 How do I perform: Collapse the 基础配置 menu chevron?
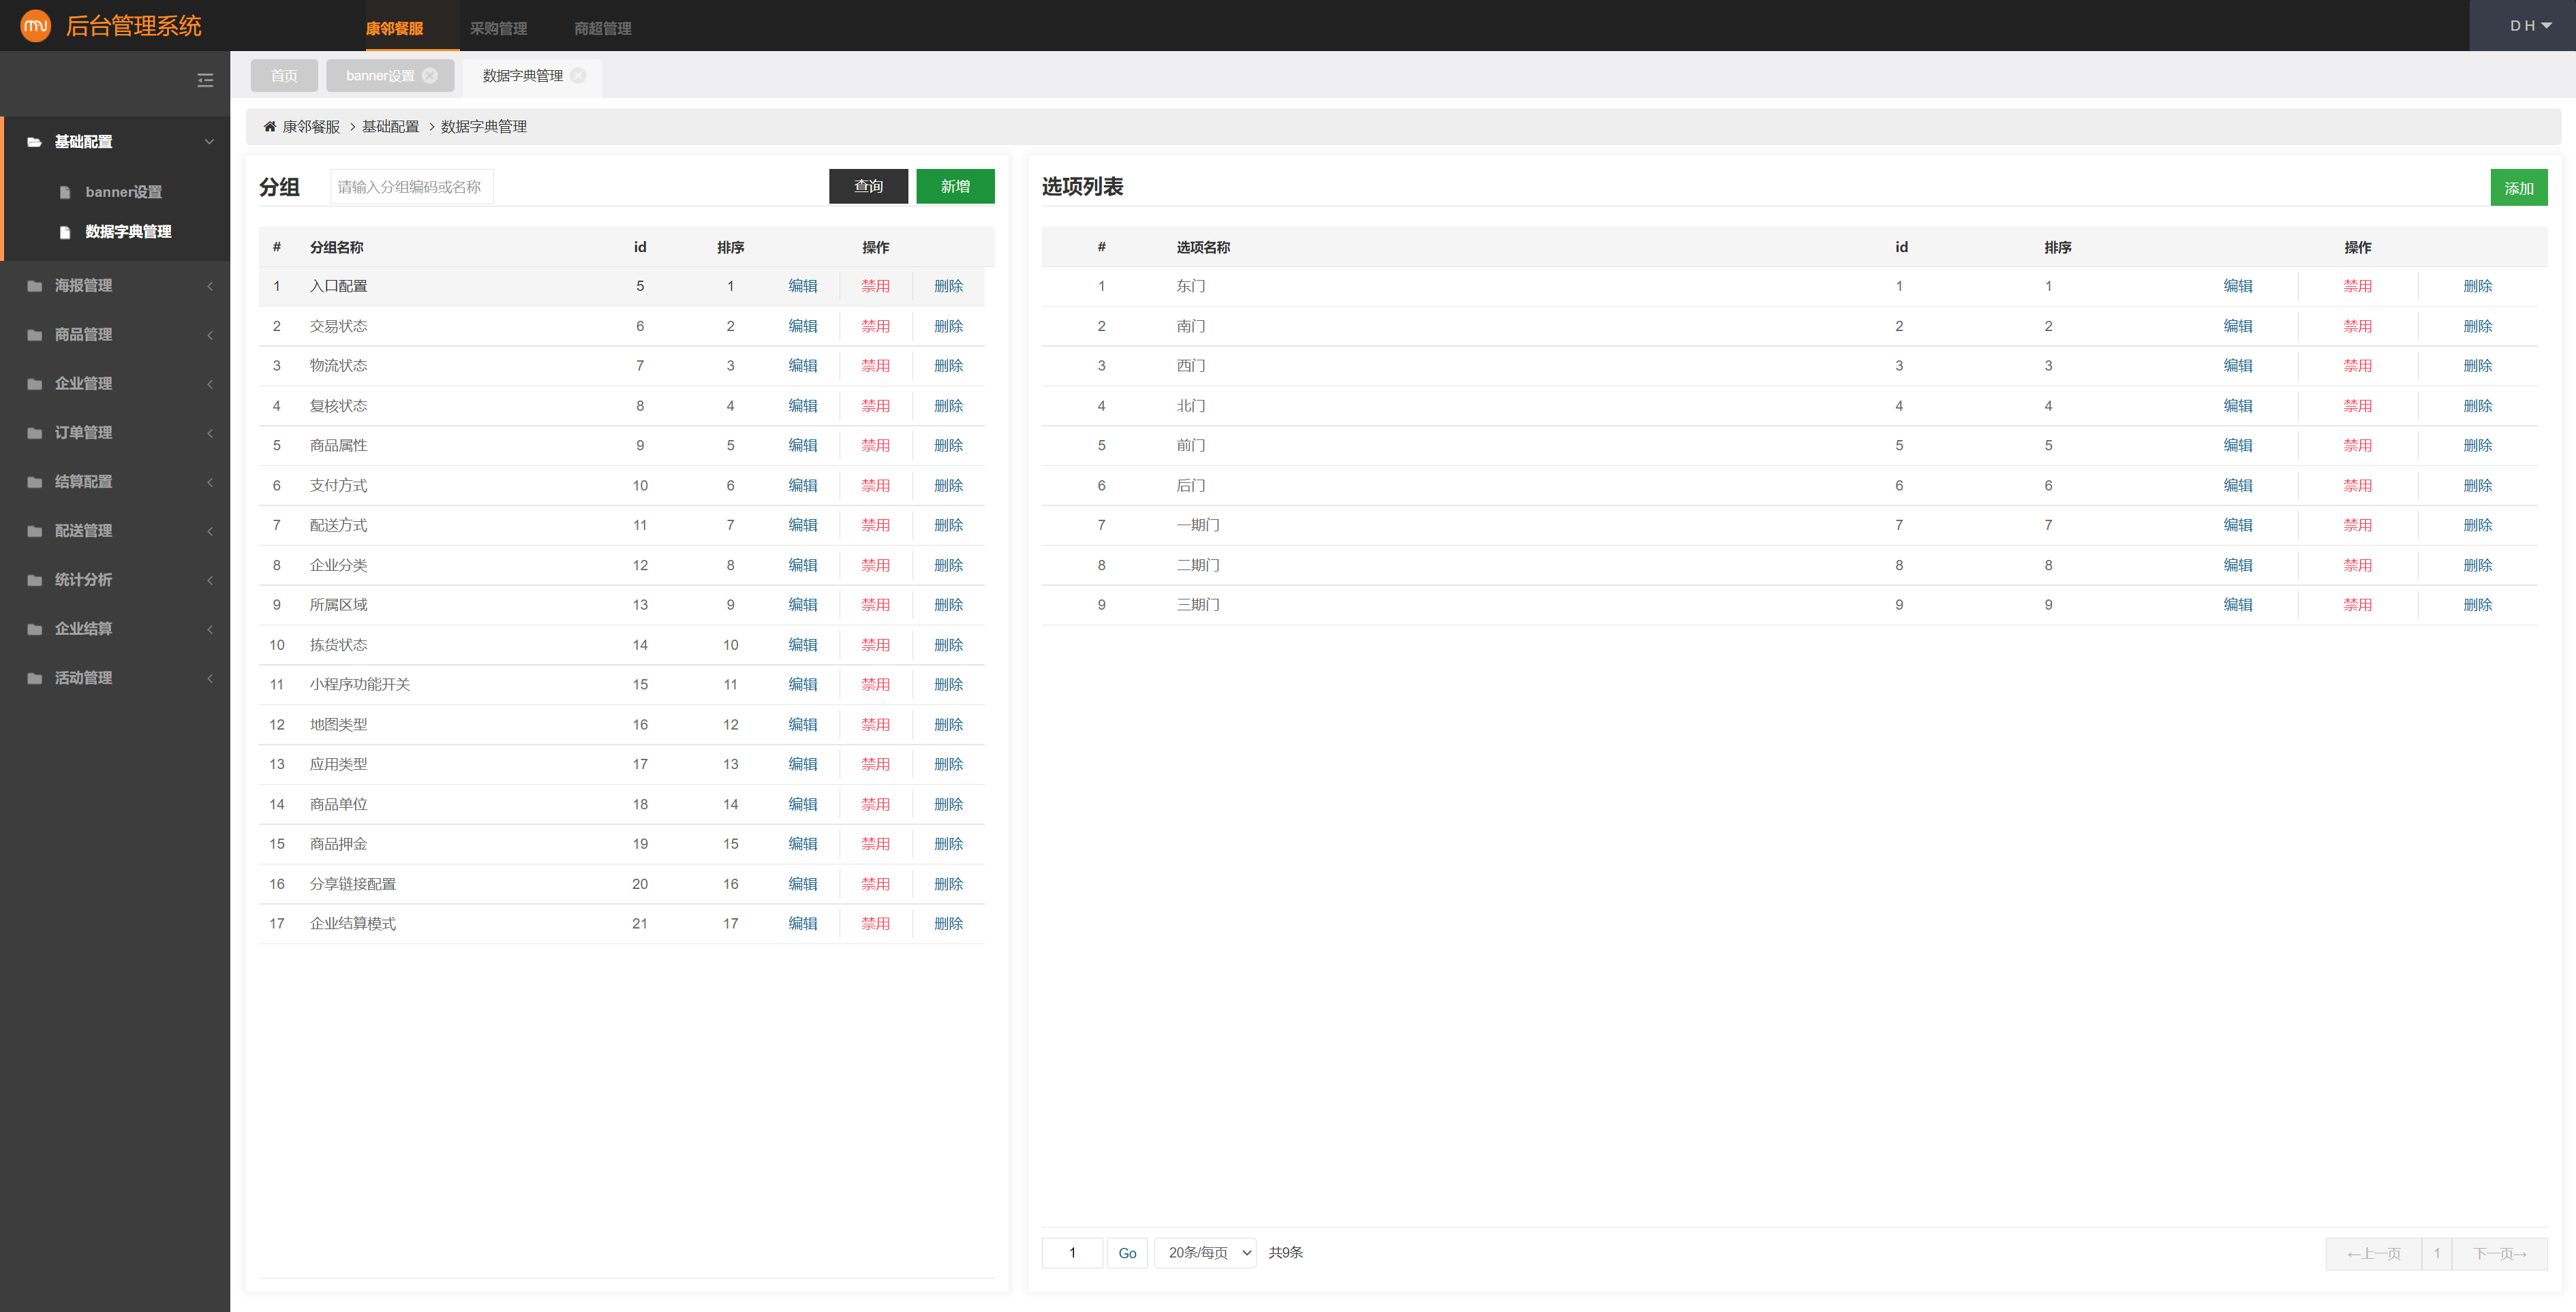pos(209,142)
